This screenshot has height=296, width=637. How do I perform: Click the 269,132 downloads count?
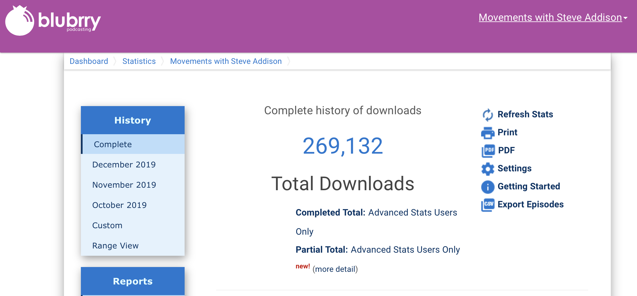click(343, 146)
